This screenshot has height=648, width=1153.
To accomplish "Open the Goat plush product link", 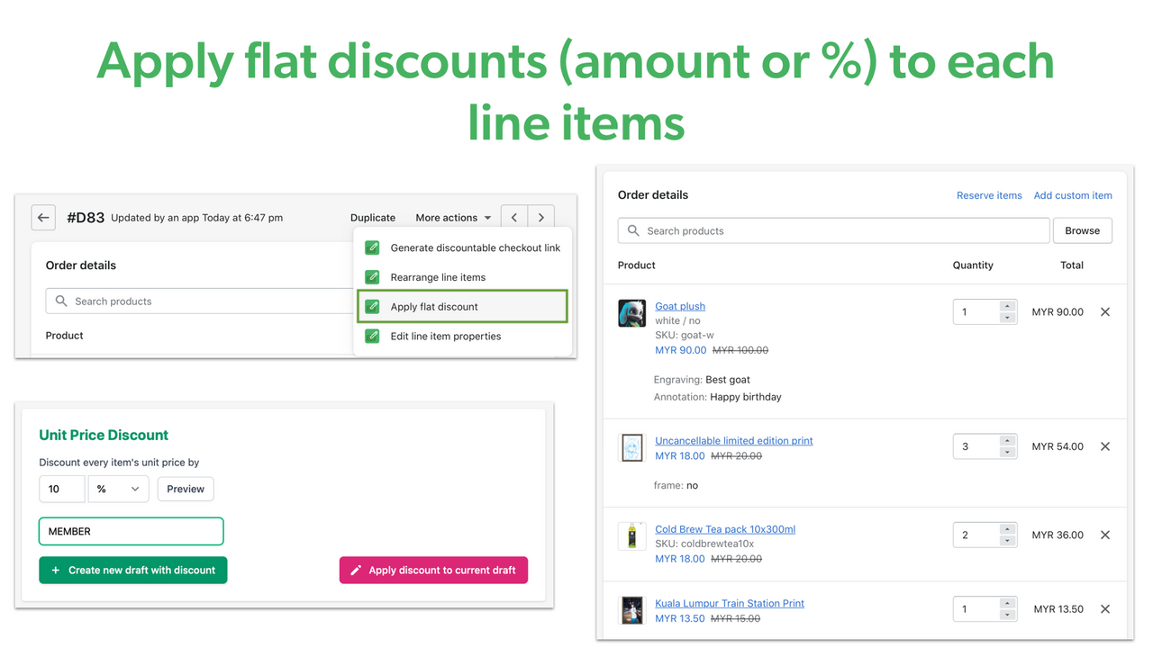I will tap(679, 306).
